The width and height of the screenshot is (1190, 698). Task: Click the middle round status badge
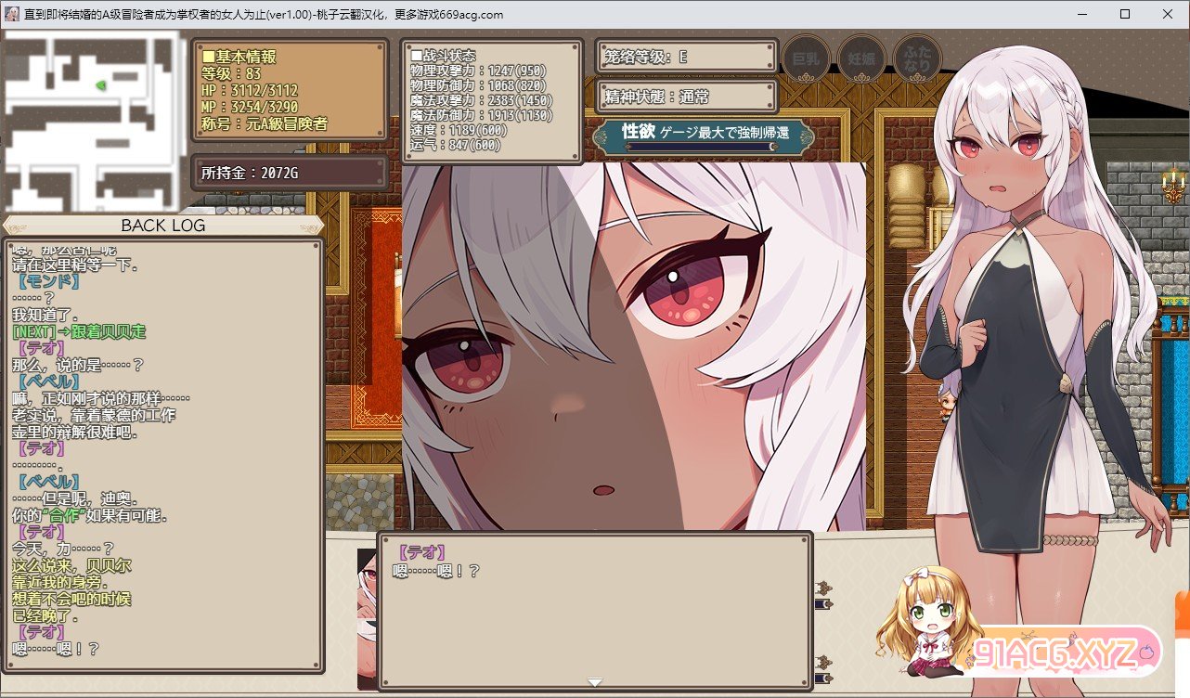coord(860,58)
